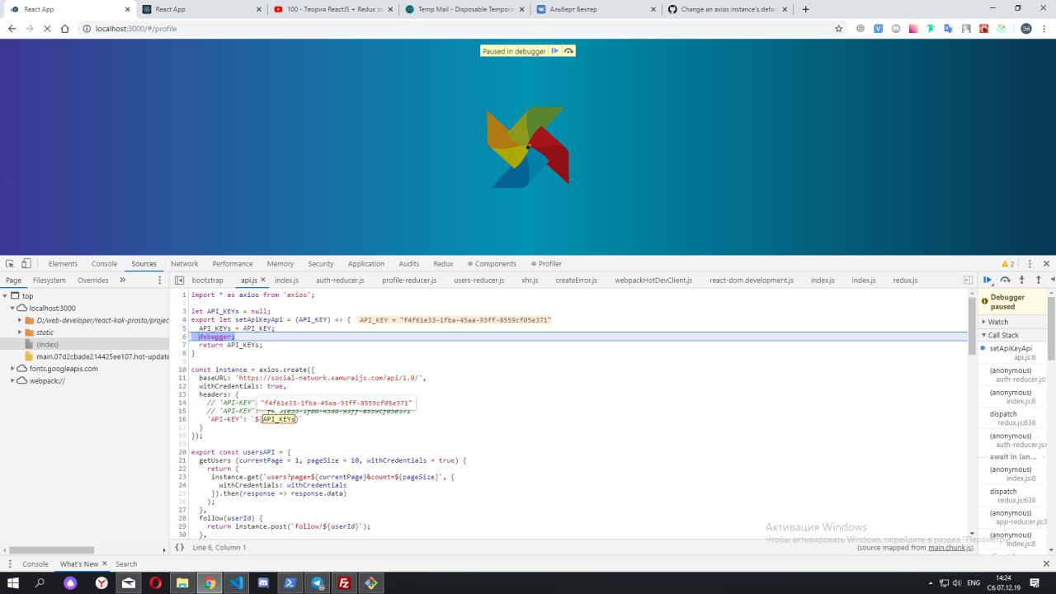Open the console drawer options menu
This screenshot has width=1056, height=594.
point(10,564)
